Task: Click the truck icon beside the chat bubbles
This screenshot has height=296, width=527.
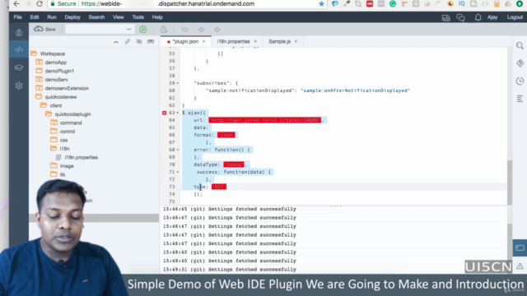Action: click(446, 18)
